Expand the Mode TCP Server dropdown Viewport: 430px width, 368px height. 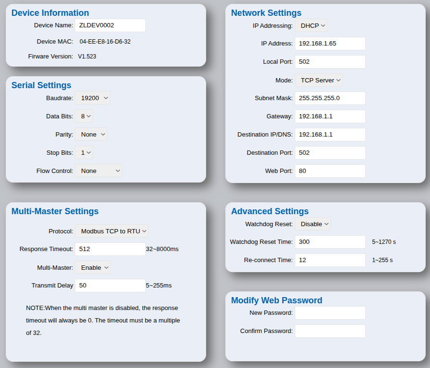319,80
